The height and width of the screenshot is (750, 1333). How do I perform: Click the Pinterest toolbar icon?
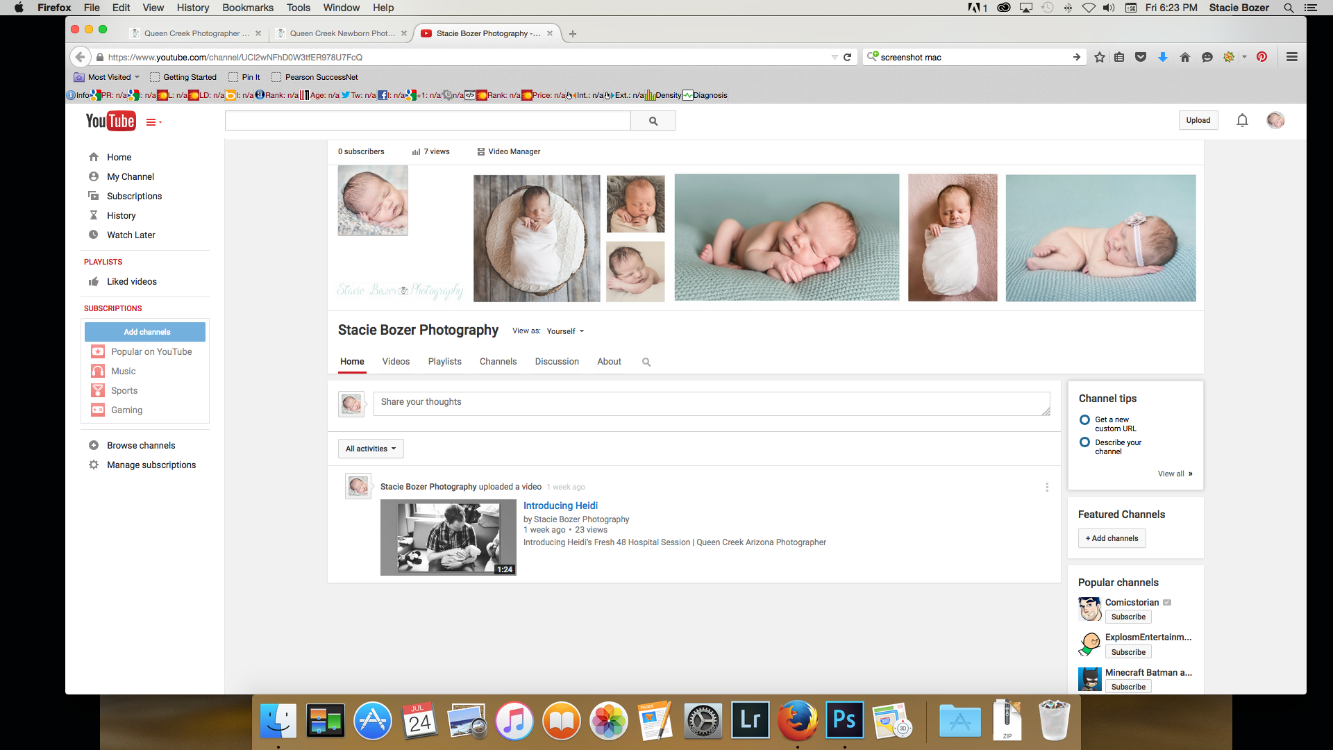(x=1262, y=57)
